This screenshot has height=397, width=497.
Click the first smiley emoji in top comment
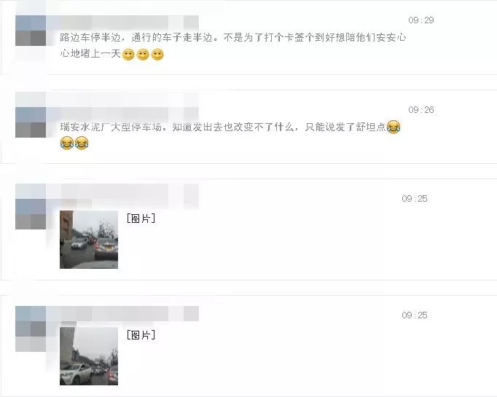tap(128, 55)
